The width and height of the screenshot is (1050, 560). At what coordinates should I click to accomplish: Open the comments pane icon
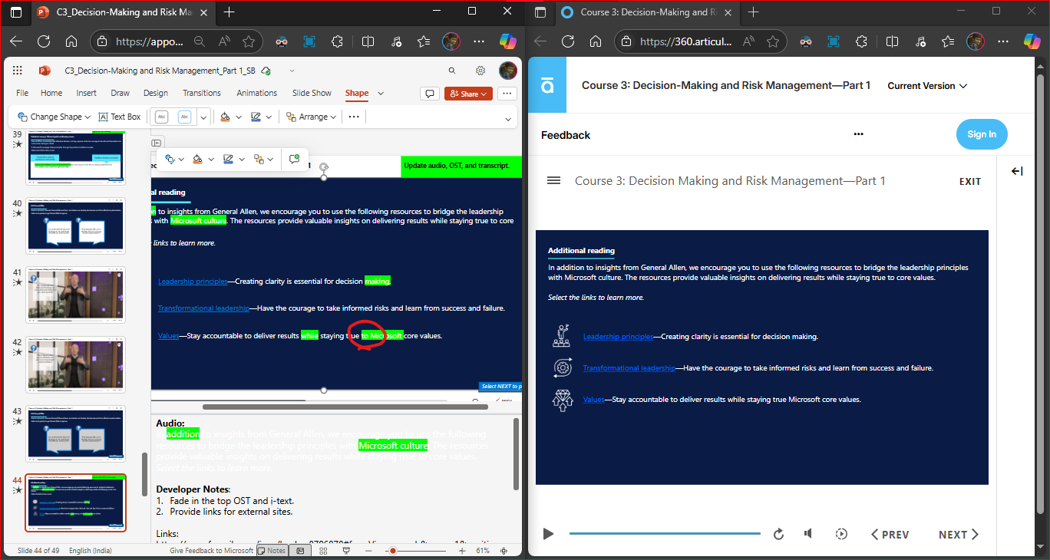pyautogui.click(x=429, y=94)
